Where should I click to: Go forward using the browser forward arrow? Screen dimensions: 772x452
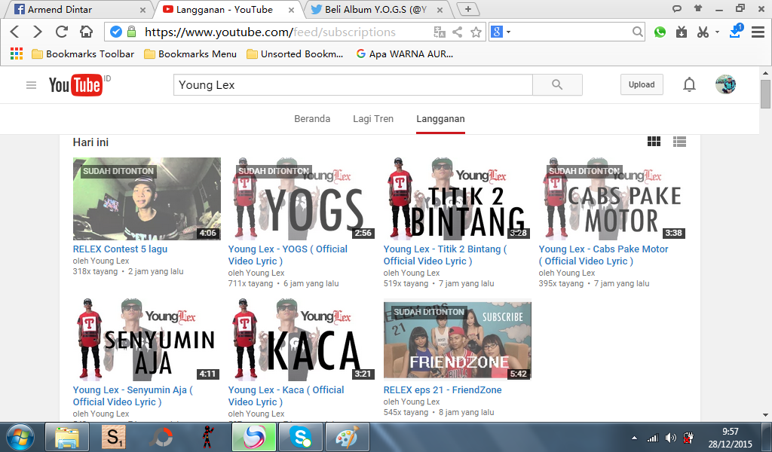pyautogui.click(x=38, y=32)
